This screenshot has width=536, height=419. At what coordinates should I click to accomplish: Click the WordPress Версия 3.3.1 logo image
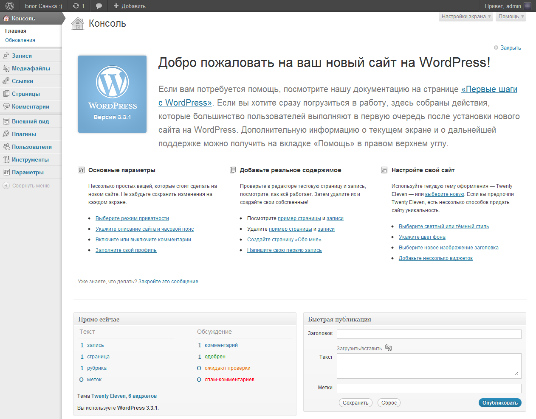coord(113,94)
